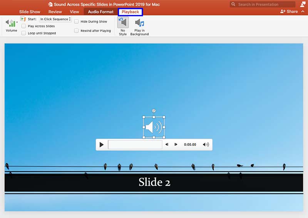Click the Share button

tap(289, 12)
